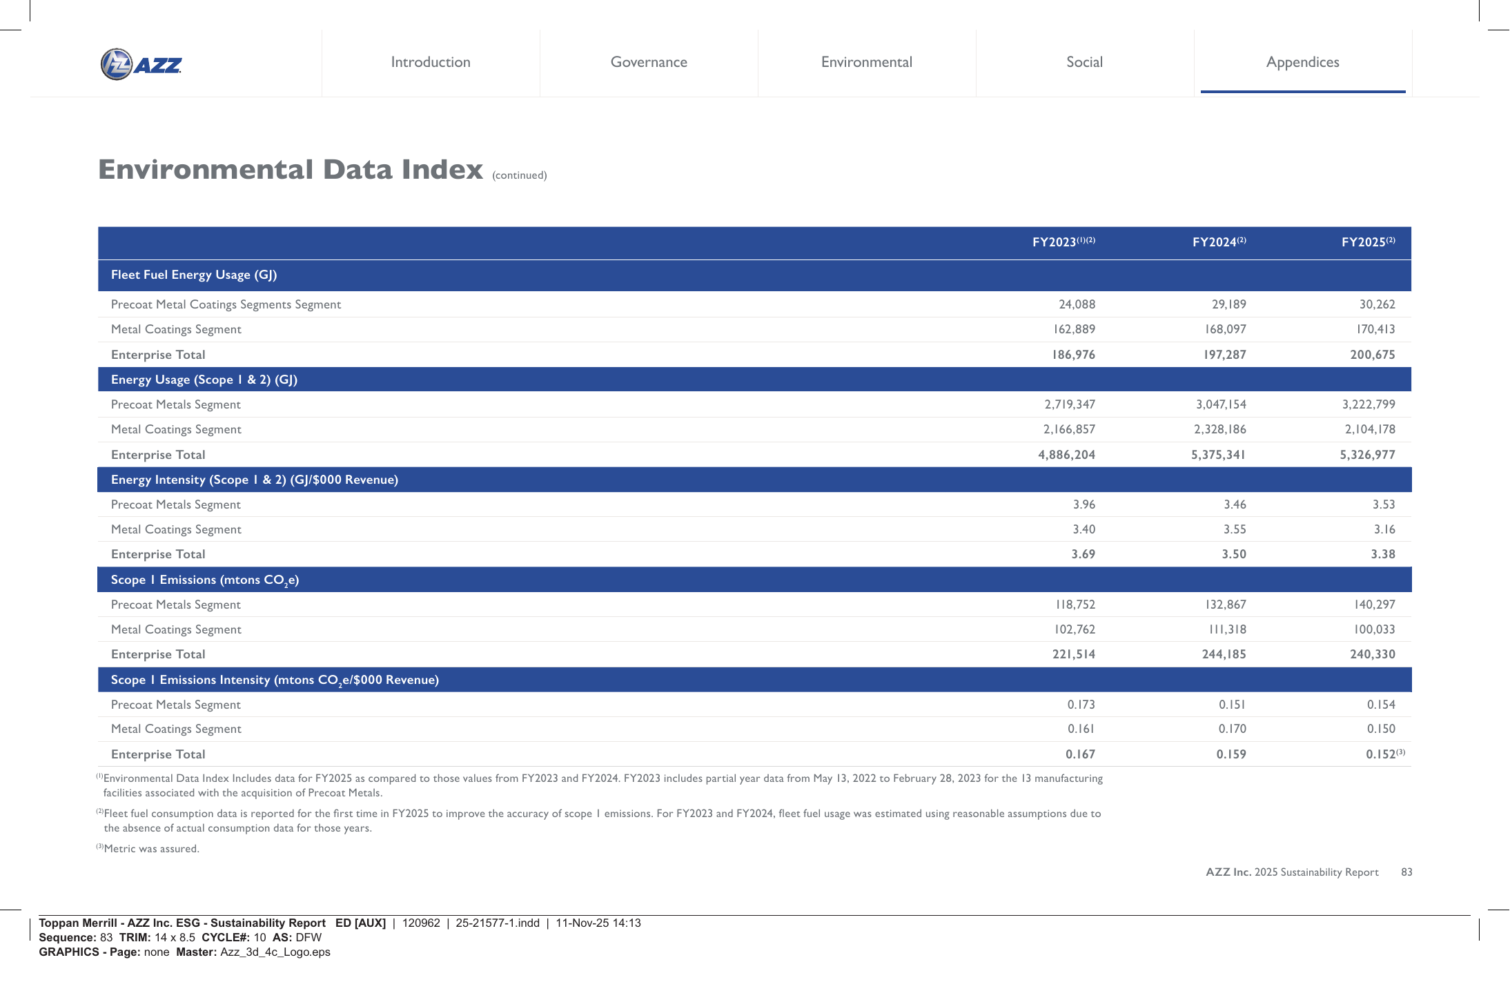Screen dimensions: 1510x991
Task: Go to the Social tab
Action: [1085, 62]
